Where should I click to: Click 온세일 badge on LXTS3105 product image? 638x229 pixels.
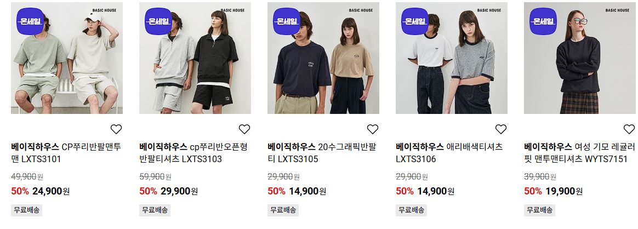pos(287,21)
